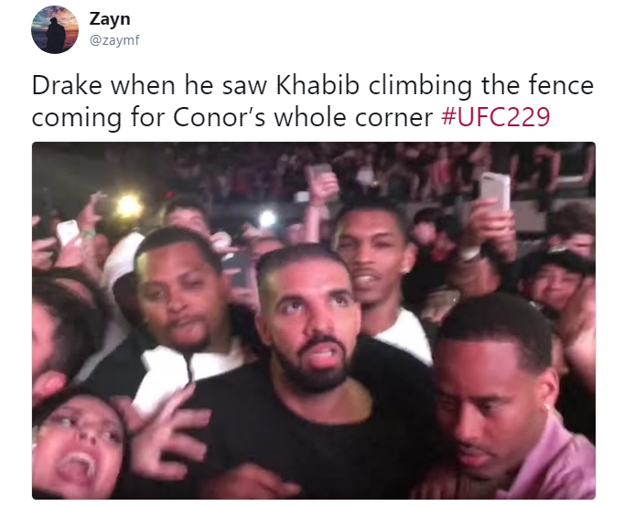Open the attached concert crowd photo

[314, 320]
